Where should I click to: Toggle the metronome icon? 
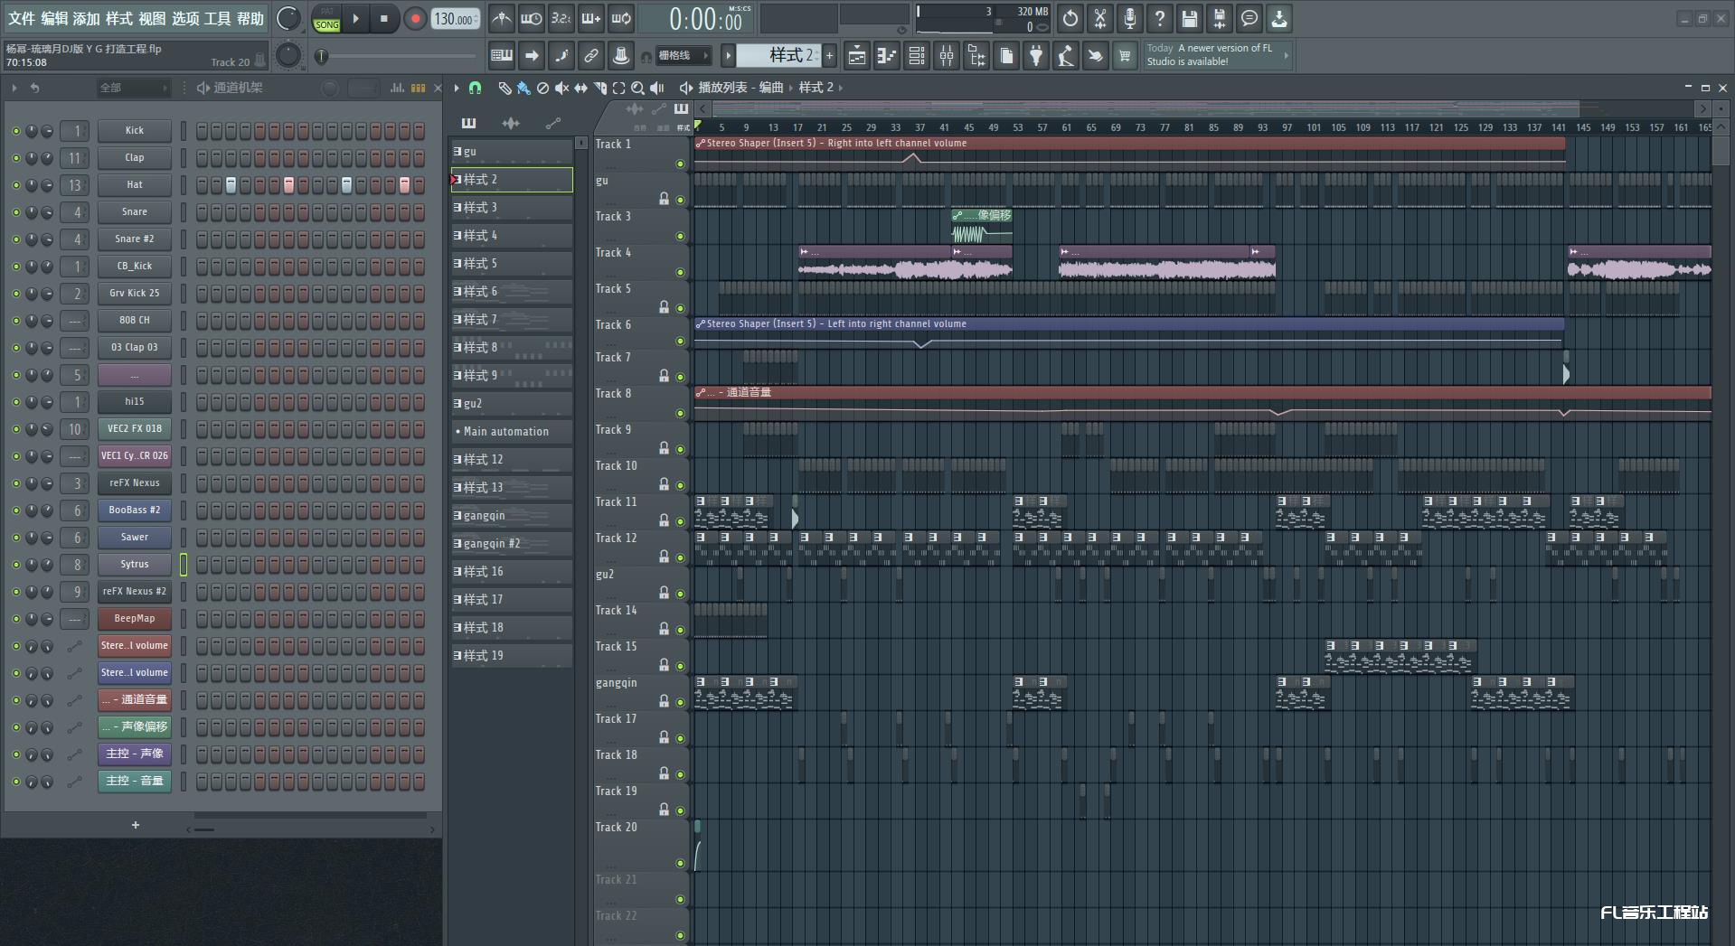502,18
